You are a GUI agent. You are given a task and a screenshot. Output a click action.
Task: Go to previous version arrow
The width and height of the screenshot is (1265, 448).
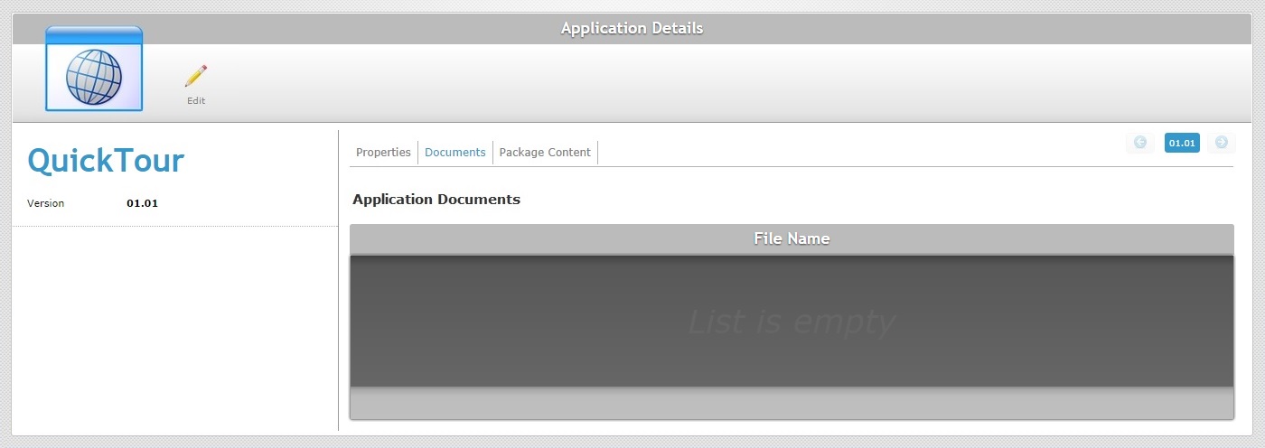pyautogui.click(x=1140, y=143)
